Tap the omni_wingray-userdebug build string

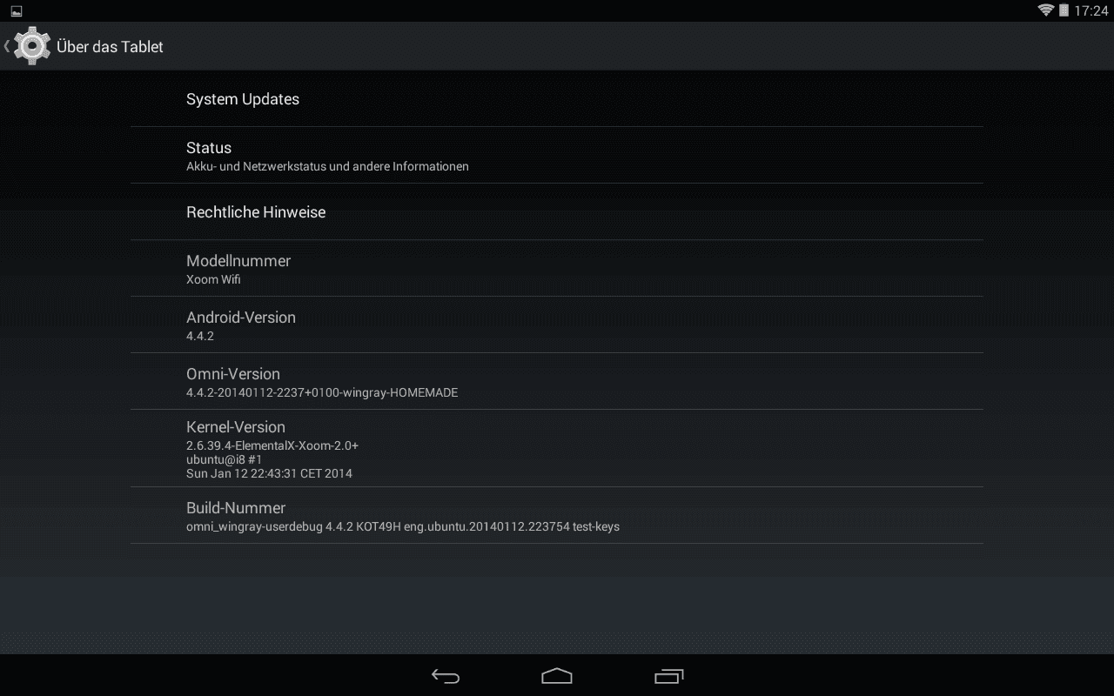403,526
